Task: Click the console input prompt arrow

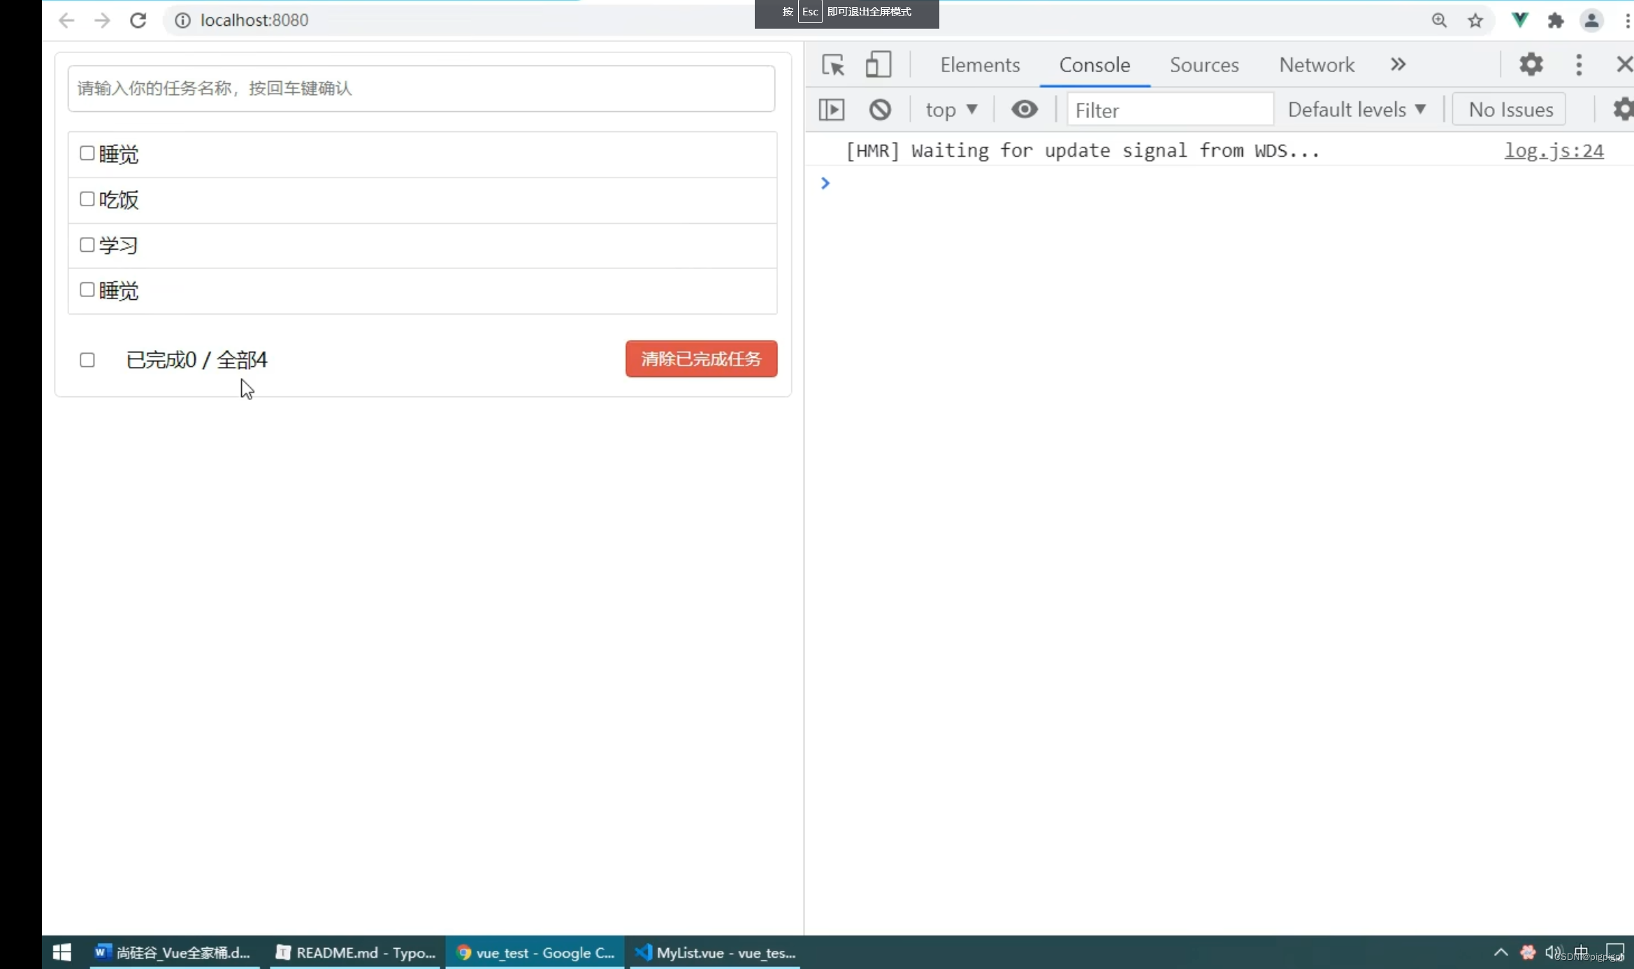Action: [825, 183]
